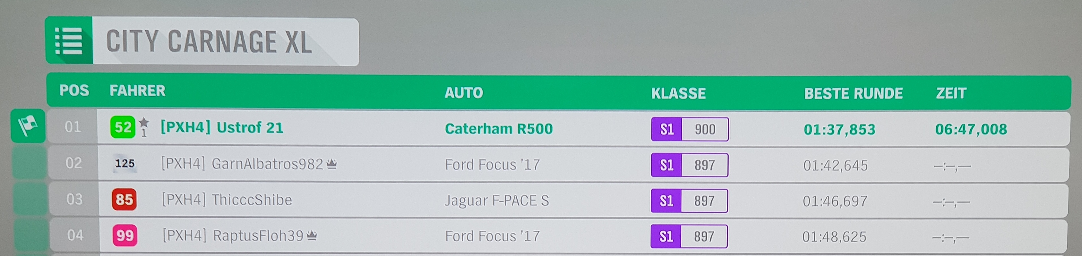Select driver [PXH4] Ustrof 21
Image resolution: width=1082 pixels, height=256 pixels.
(222, 127)
